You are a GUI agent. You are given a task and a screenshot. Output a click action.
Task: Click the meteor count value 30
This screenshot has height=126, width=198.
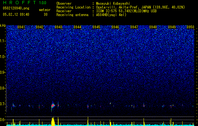46,14
